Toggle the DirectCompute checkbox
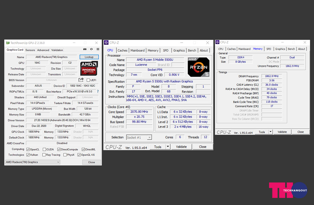Screen dimensions: 314x205 [x=59, y=149]
